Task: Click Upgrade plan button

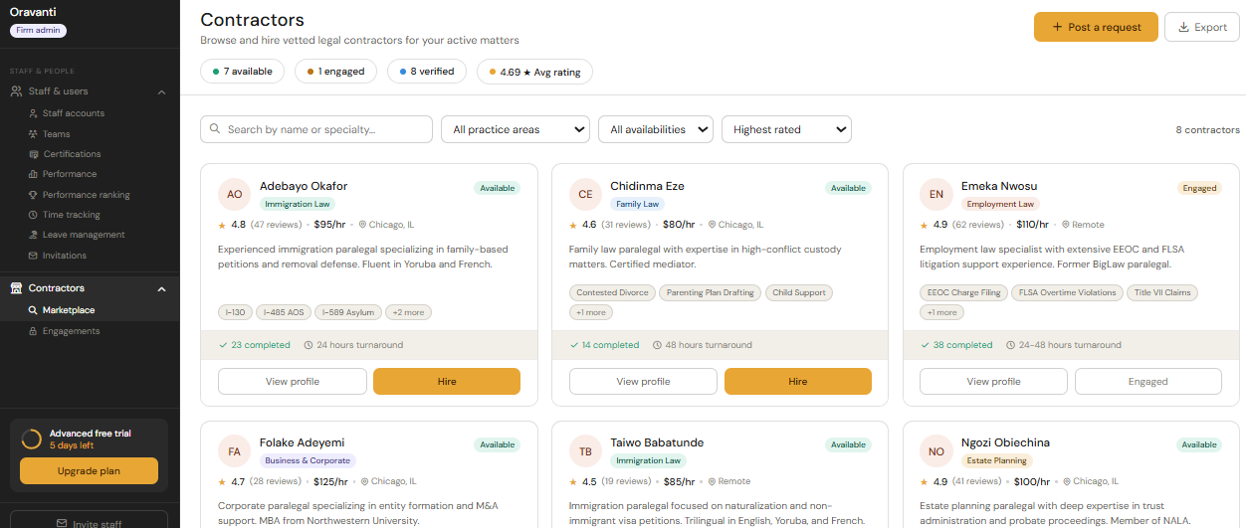Action: (x=90, y=470)
